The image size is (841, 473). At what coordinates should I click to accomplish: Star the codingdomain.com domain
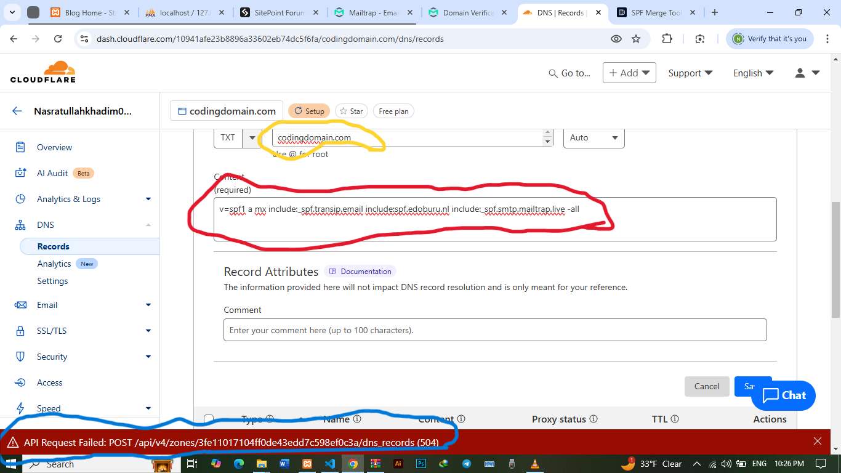pyautogui.click(x=352, y=111)
